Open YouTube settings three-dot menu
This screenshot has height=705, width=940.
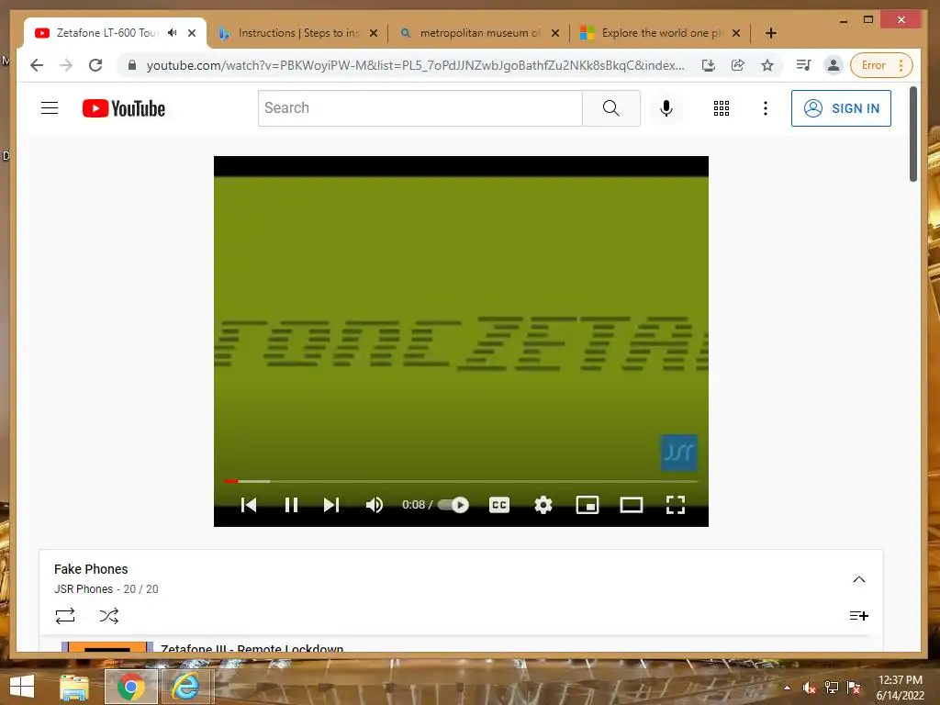point(765,108)
